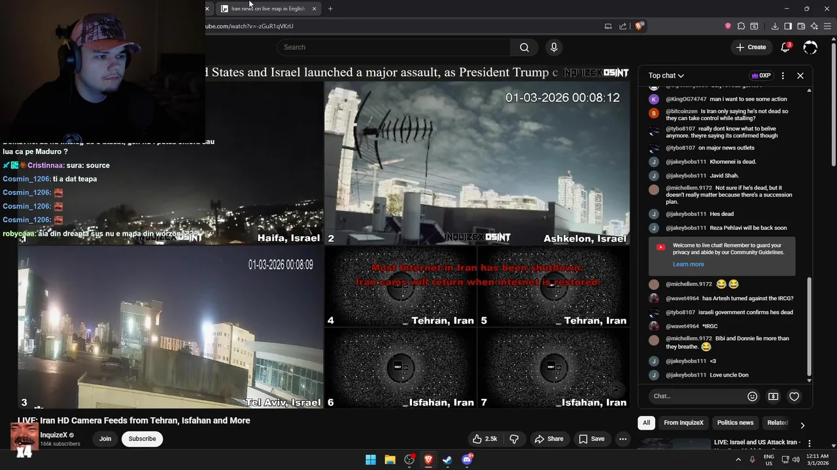This screenshot has height=470, width=837.
Task: Click the page vertical scrollbar
Action: [834, 104]
